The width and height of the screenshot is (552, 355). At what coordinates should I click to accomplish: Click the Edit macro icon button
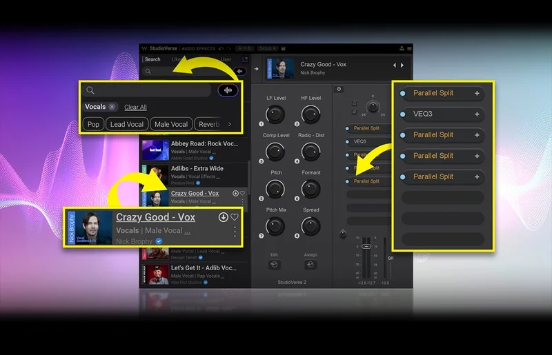pyautogui.click(x=274, y=264)
